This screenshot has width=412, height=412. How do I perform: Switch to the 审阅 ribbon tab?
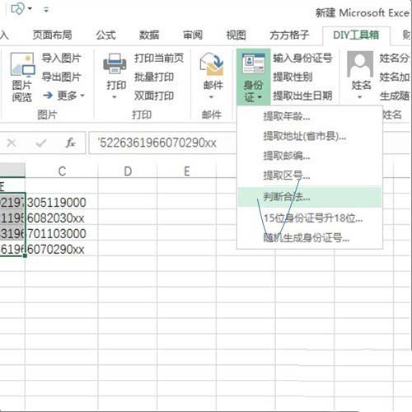(193, 35)
